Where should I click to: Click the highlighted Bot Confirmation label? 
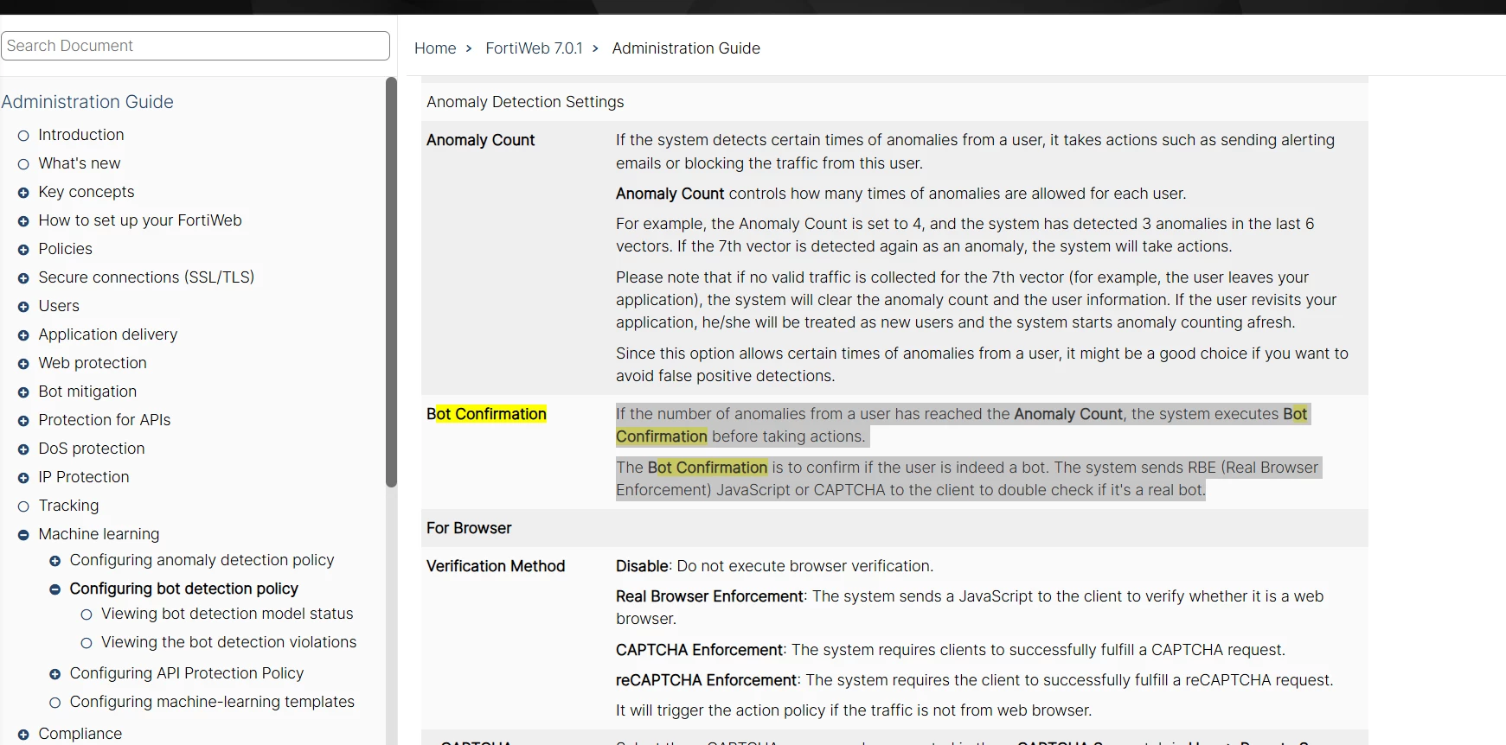click(486, 414)
